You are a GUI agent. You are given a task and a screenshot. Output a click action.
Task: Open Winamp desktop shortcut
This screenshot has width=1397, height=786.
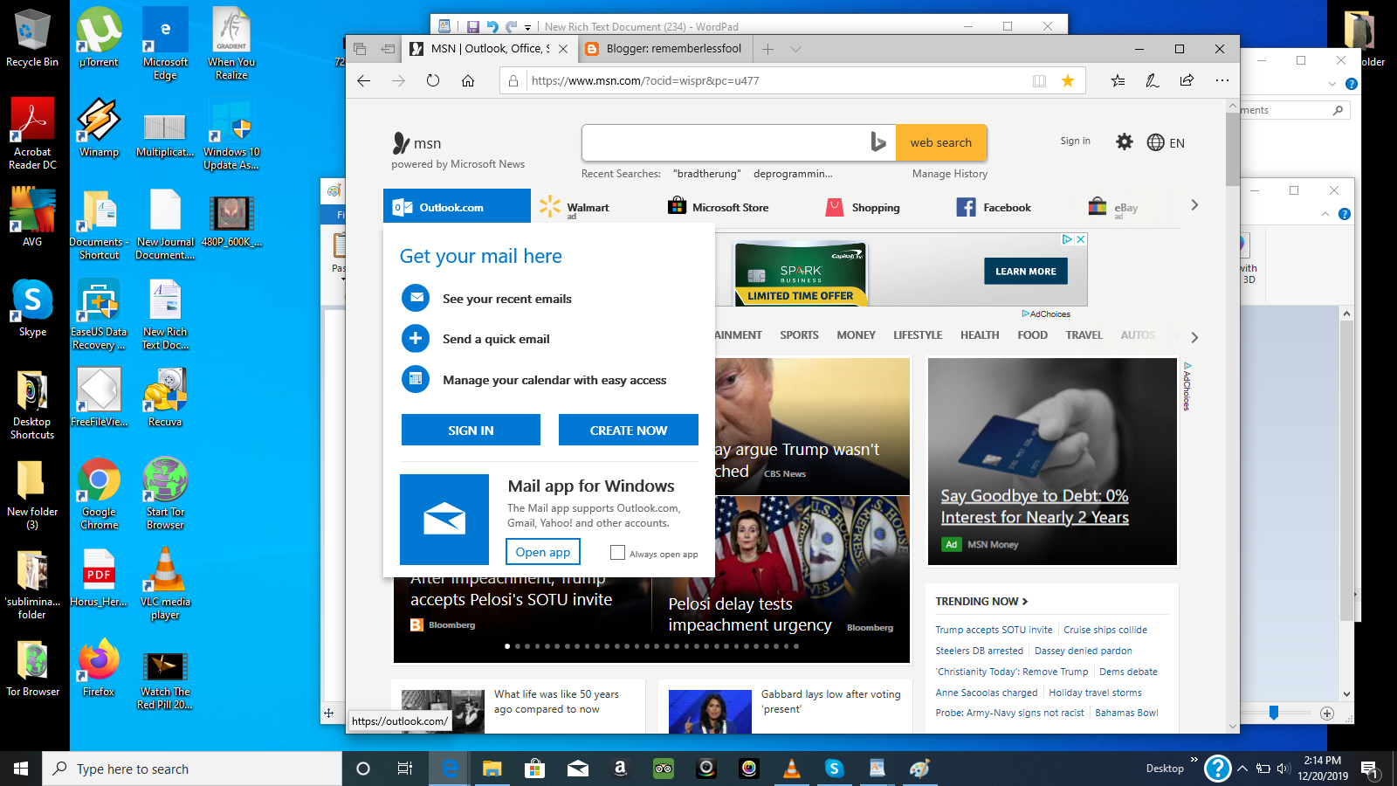[99, 128]
